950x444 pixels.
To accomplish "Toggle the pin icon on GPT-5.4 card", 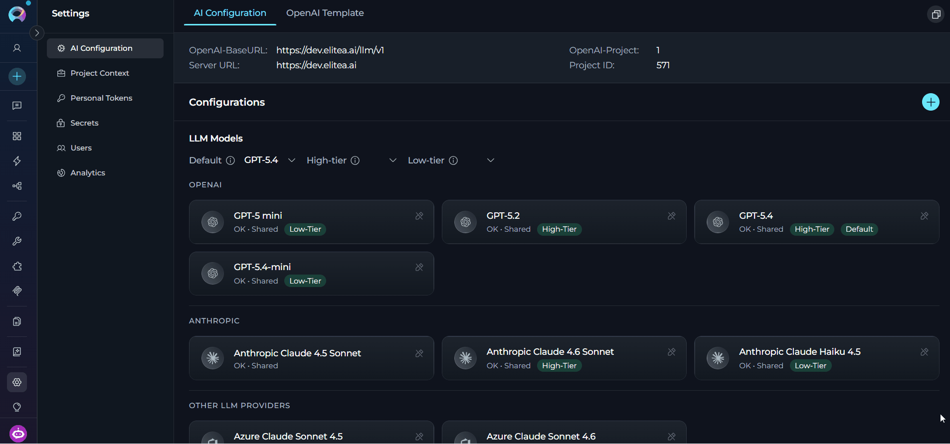I will pos(925,216).
